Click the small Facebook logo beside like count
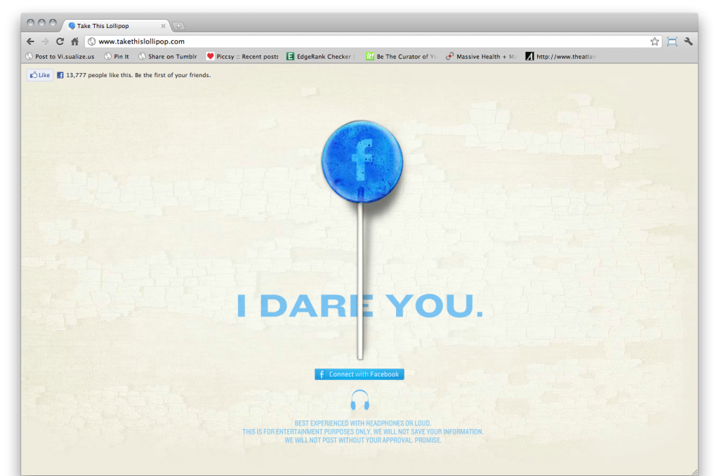 click(x=60, y=75)
